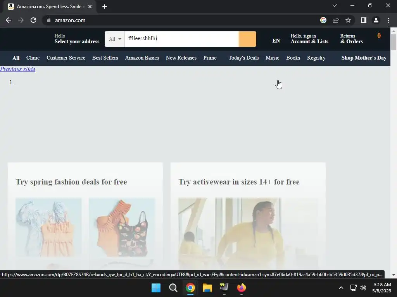Open Today's Deals
This screenshot has width=397, height=297.
point(243,58)
